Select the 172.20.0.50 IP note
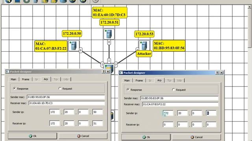The width and height of the screenshot is (252, 141). (72, 34)
